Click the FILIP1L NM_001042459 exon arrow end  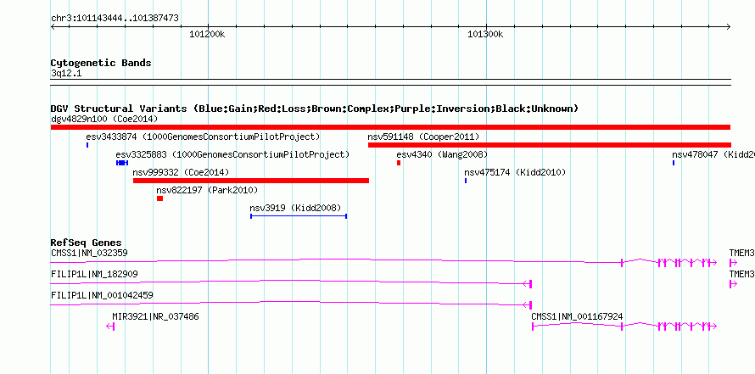[x=528, y=305]
